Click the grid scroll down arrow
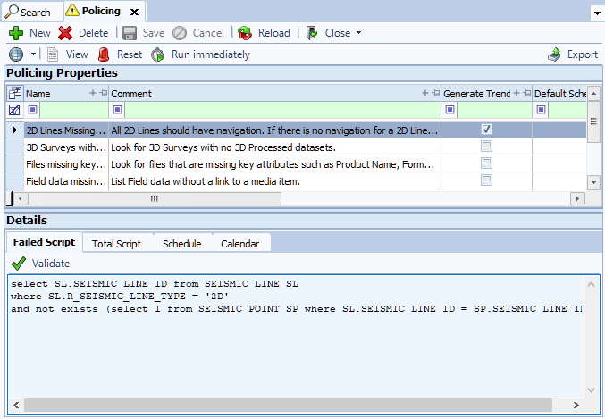 coord(593,182)
